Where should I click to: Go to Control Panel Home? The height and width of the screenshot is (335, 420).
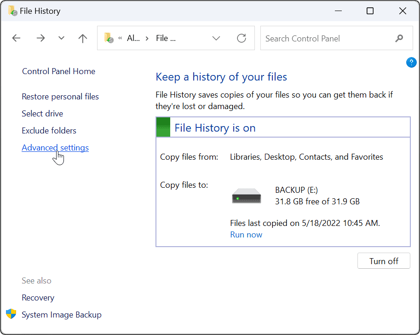pos(58,71)
